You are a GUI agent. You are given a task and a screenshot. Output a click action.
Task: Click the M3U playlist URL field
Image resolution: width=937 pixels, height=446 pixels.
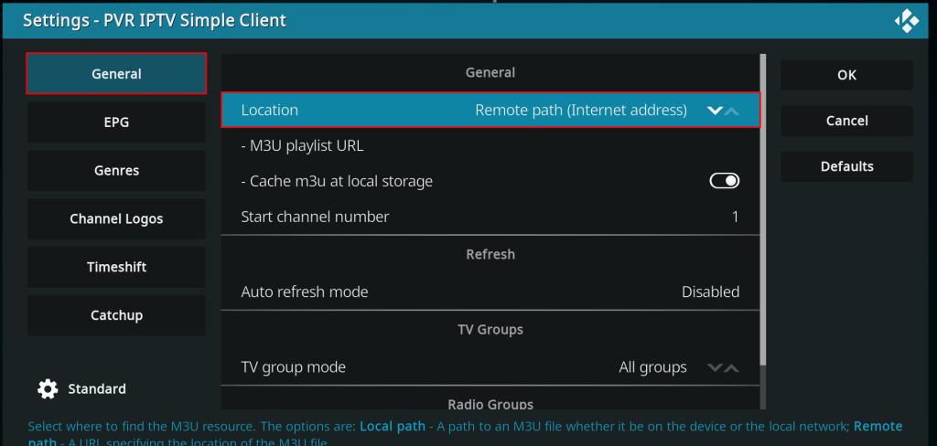(x=490, y=145)
